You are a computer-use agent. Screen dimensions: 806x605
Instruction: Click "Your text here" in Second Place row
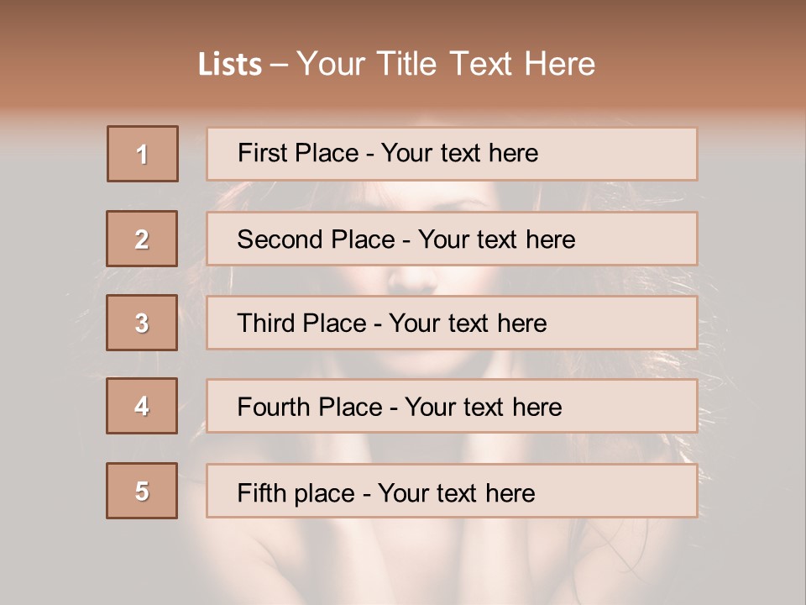point(496,239)
